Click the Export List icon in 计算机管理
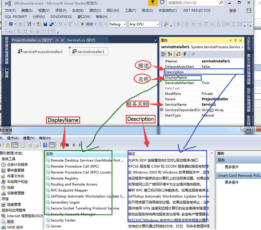Screen dimensions: 261x230 (36, 145)
